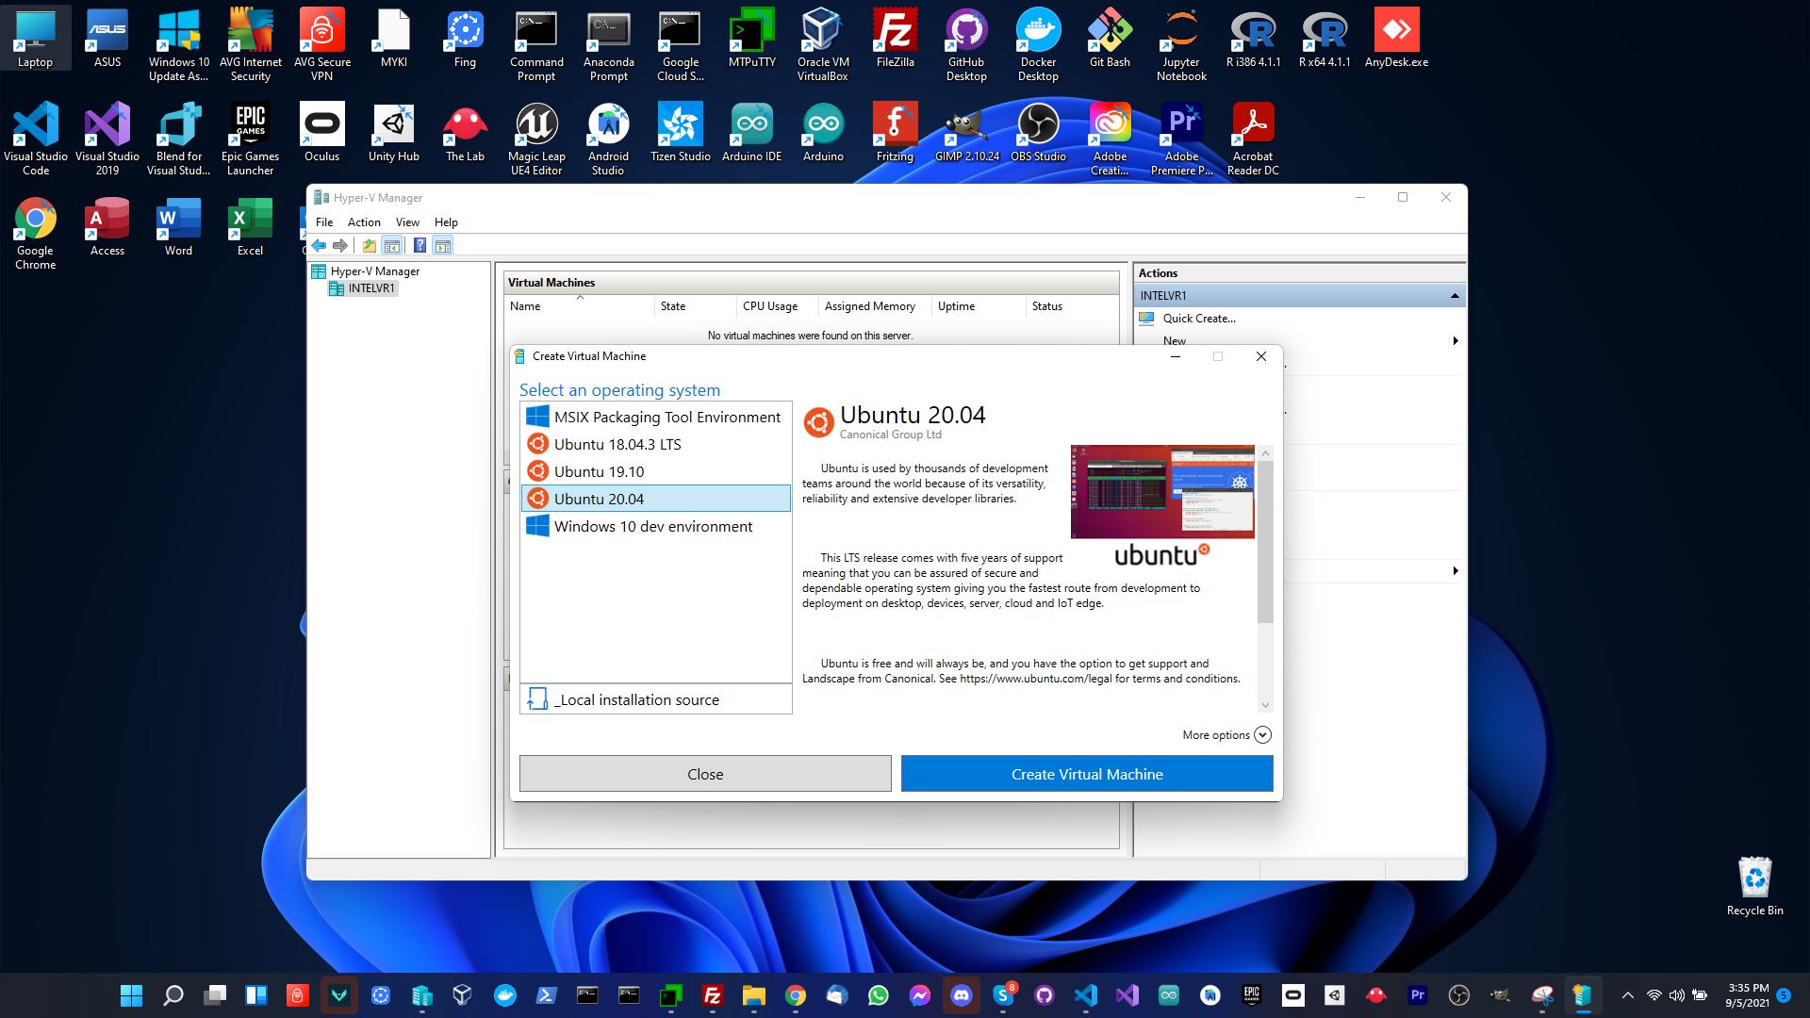
Task: Select Ubuntu 19.10 operating system
Action: 655,471
